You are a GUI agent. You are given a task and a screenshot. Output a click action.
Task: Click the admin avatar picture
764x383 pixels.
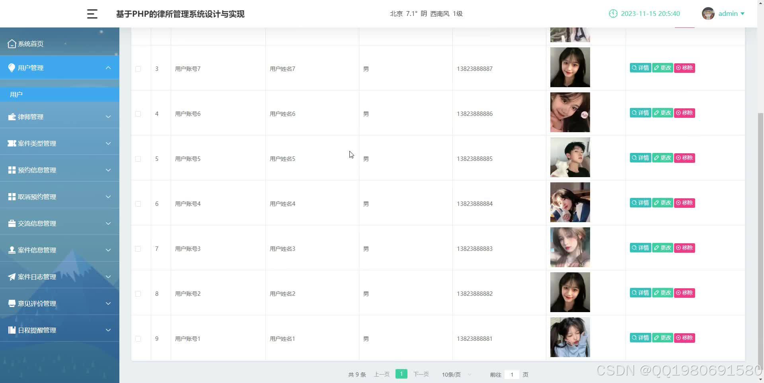pos(708,14)
